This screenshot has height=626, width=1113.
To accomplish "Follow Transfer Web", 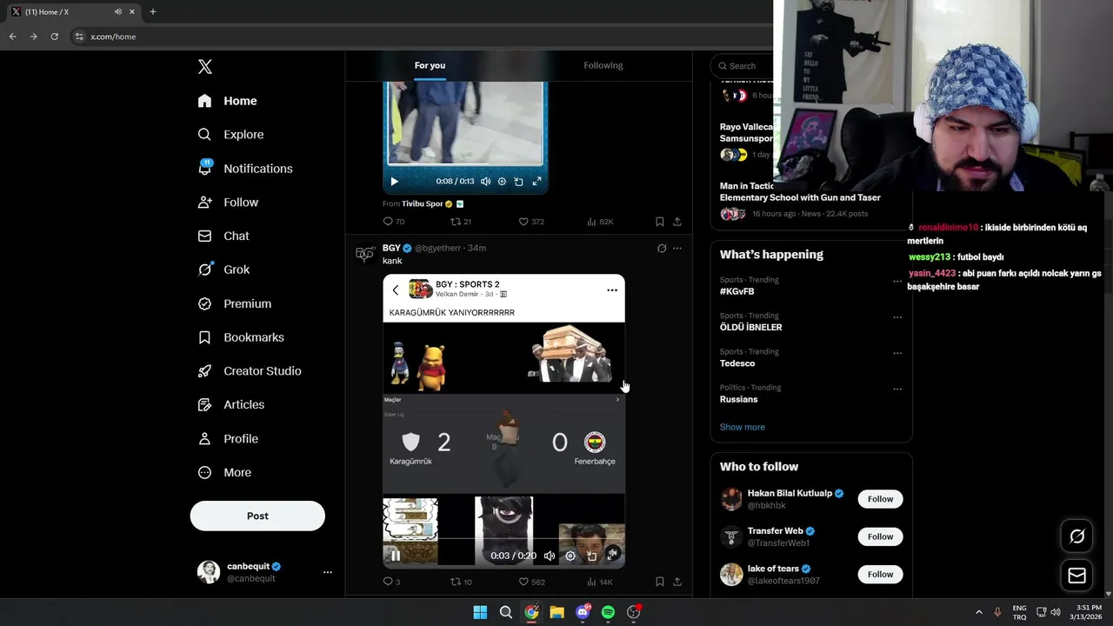I will (880, 536).
